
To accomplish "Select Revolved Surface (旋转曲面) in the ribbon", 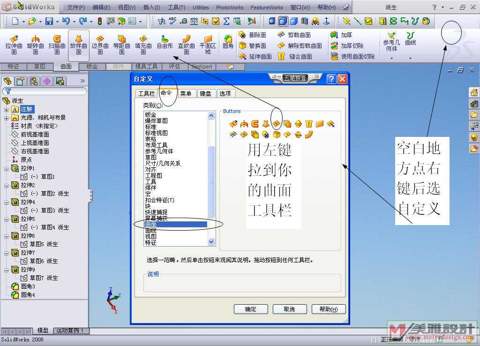I will (x=36, y=45).
